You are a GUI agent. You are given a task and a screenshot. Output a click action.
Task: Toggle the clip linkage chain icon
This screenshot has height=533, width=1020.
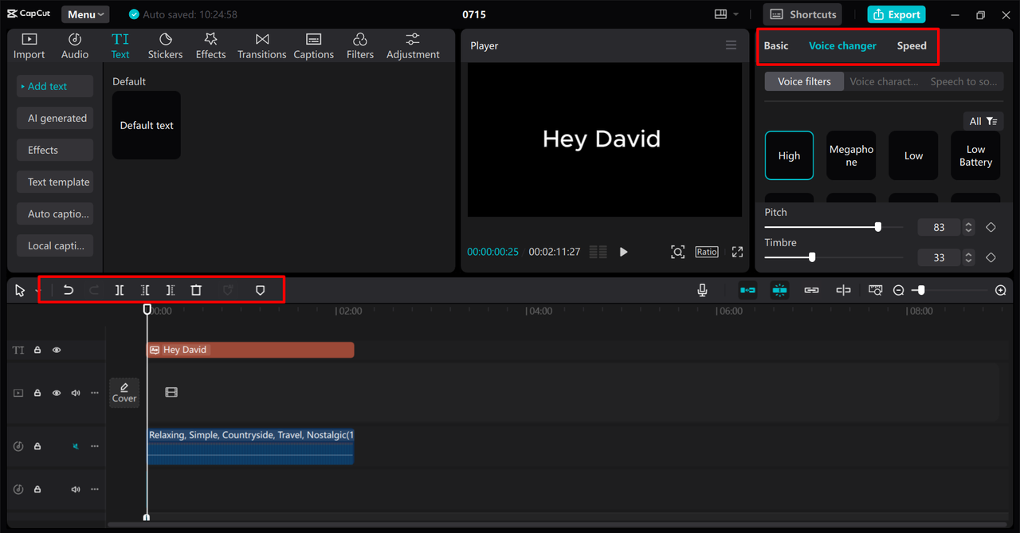811,291
